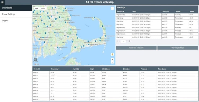Select the map marker at Cape Cod's northern tip
Screen dimensions: 199x102
click(x=94, y=17)
